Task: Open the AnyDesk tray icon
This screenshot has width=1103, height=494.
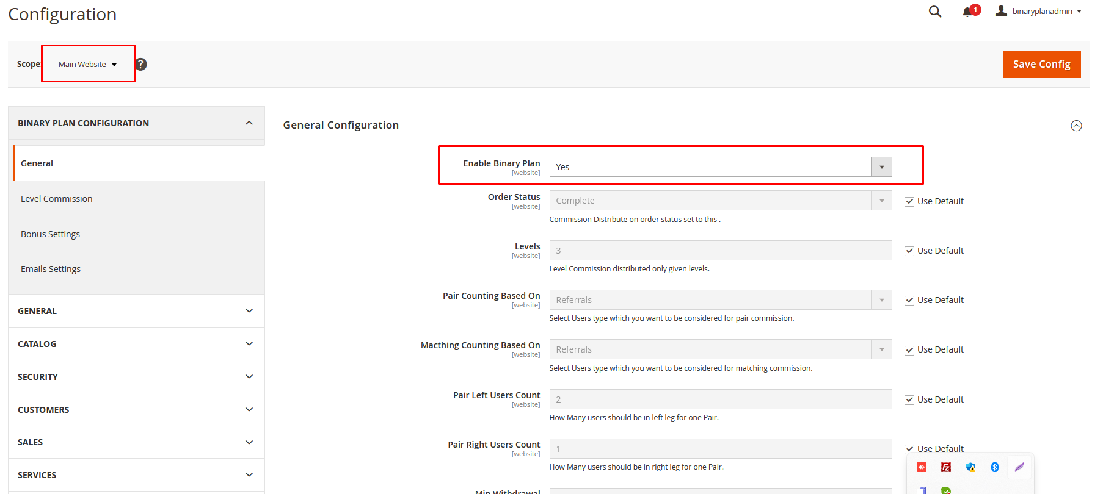Action: tap(922, 467)
